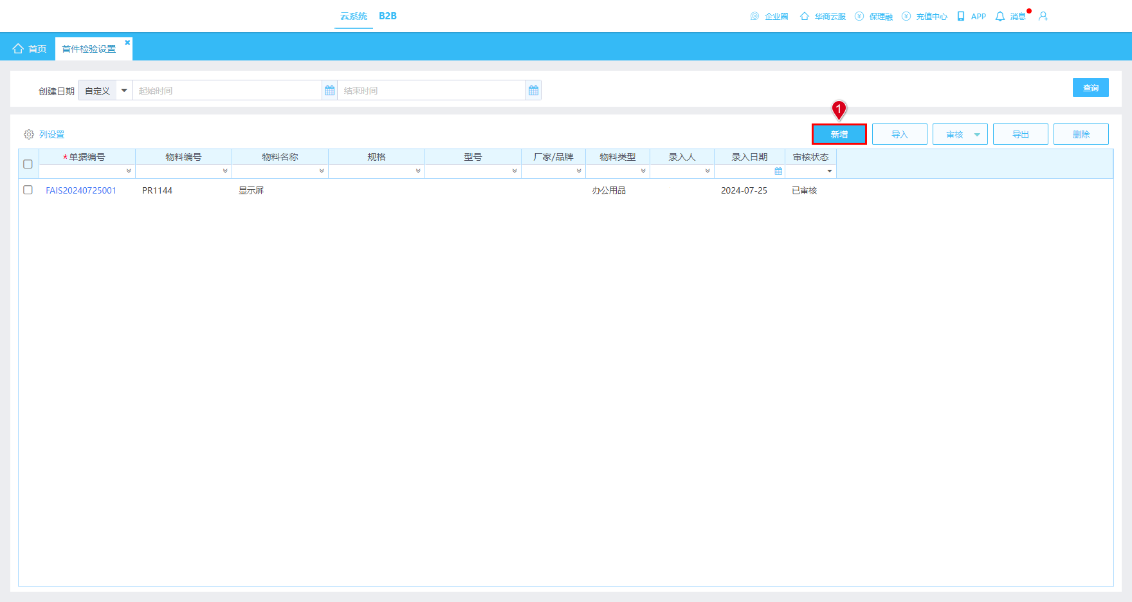Open the 企业圈 icon in top bar
The width and height of the screenshot is (1132, 602).
click(x=755, y=16)
